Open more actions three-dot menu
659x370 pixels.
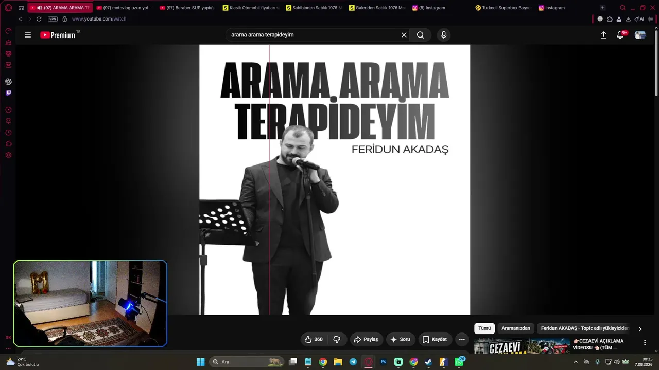tap(462, 339)
